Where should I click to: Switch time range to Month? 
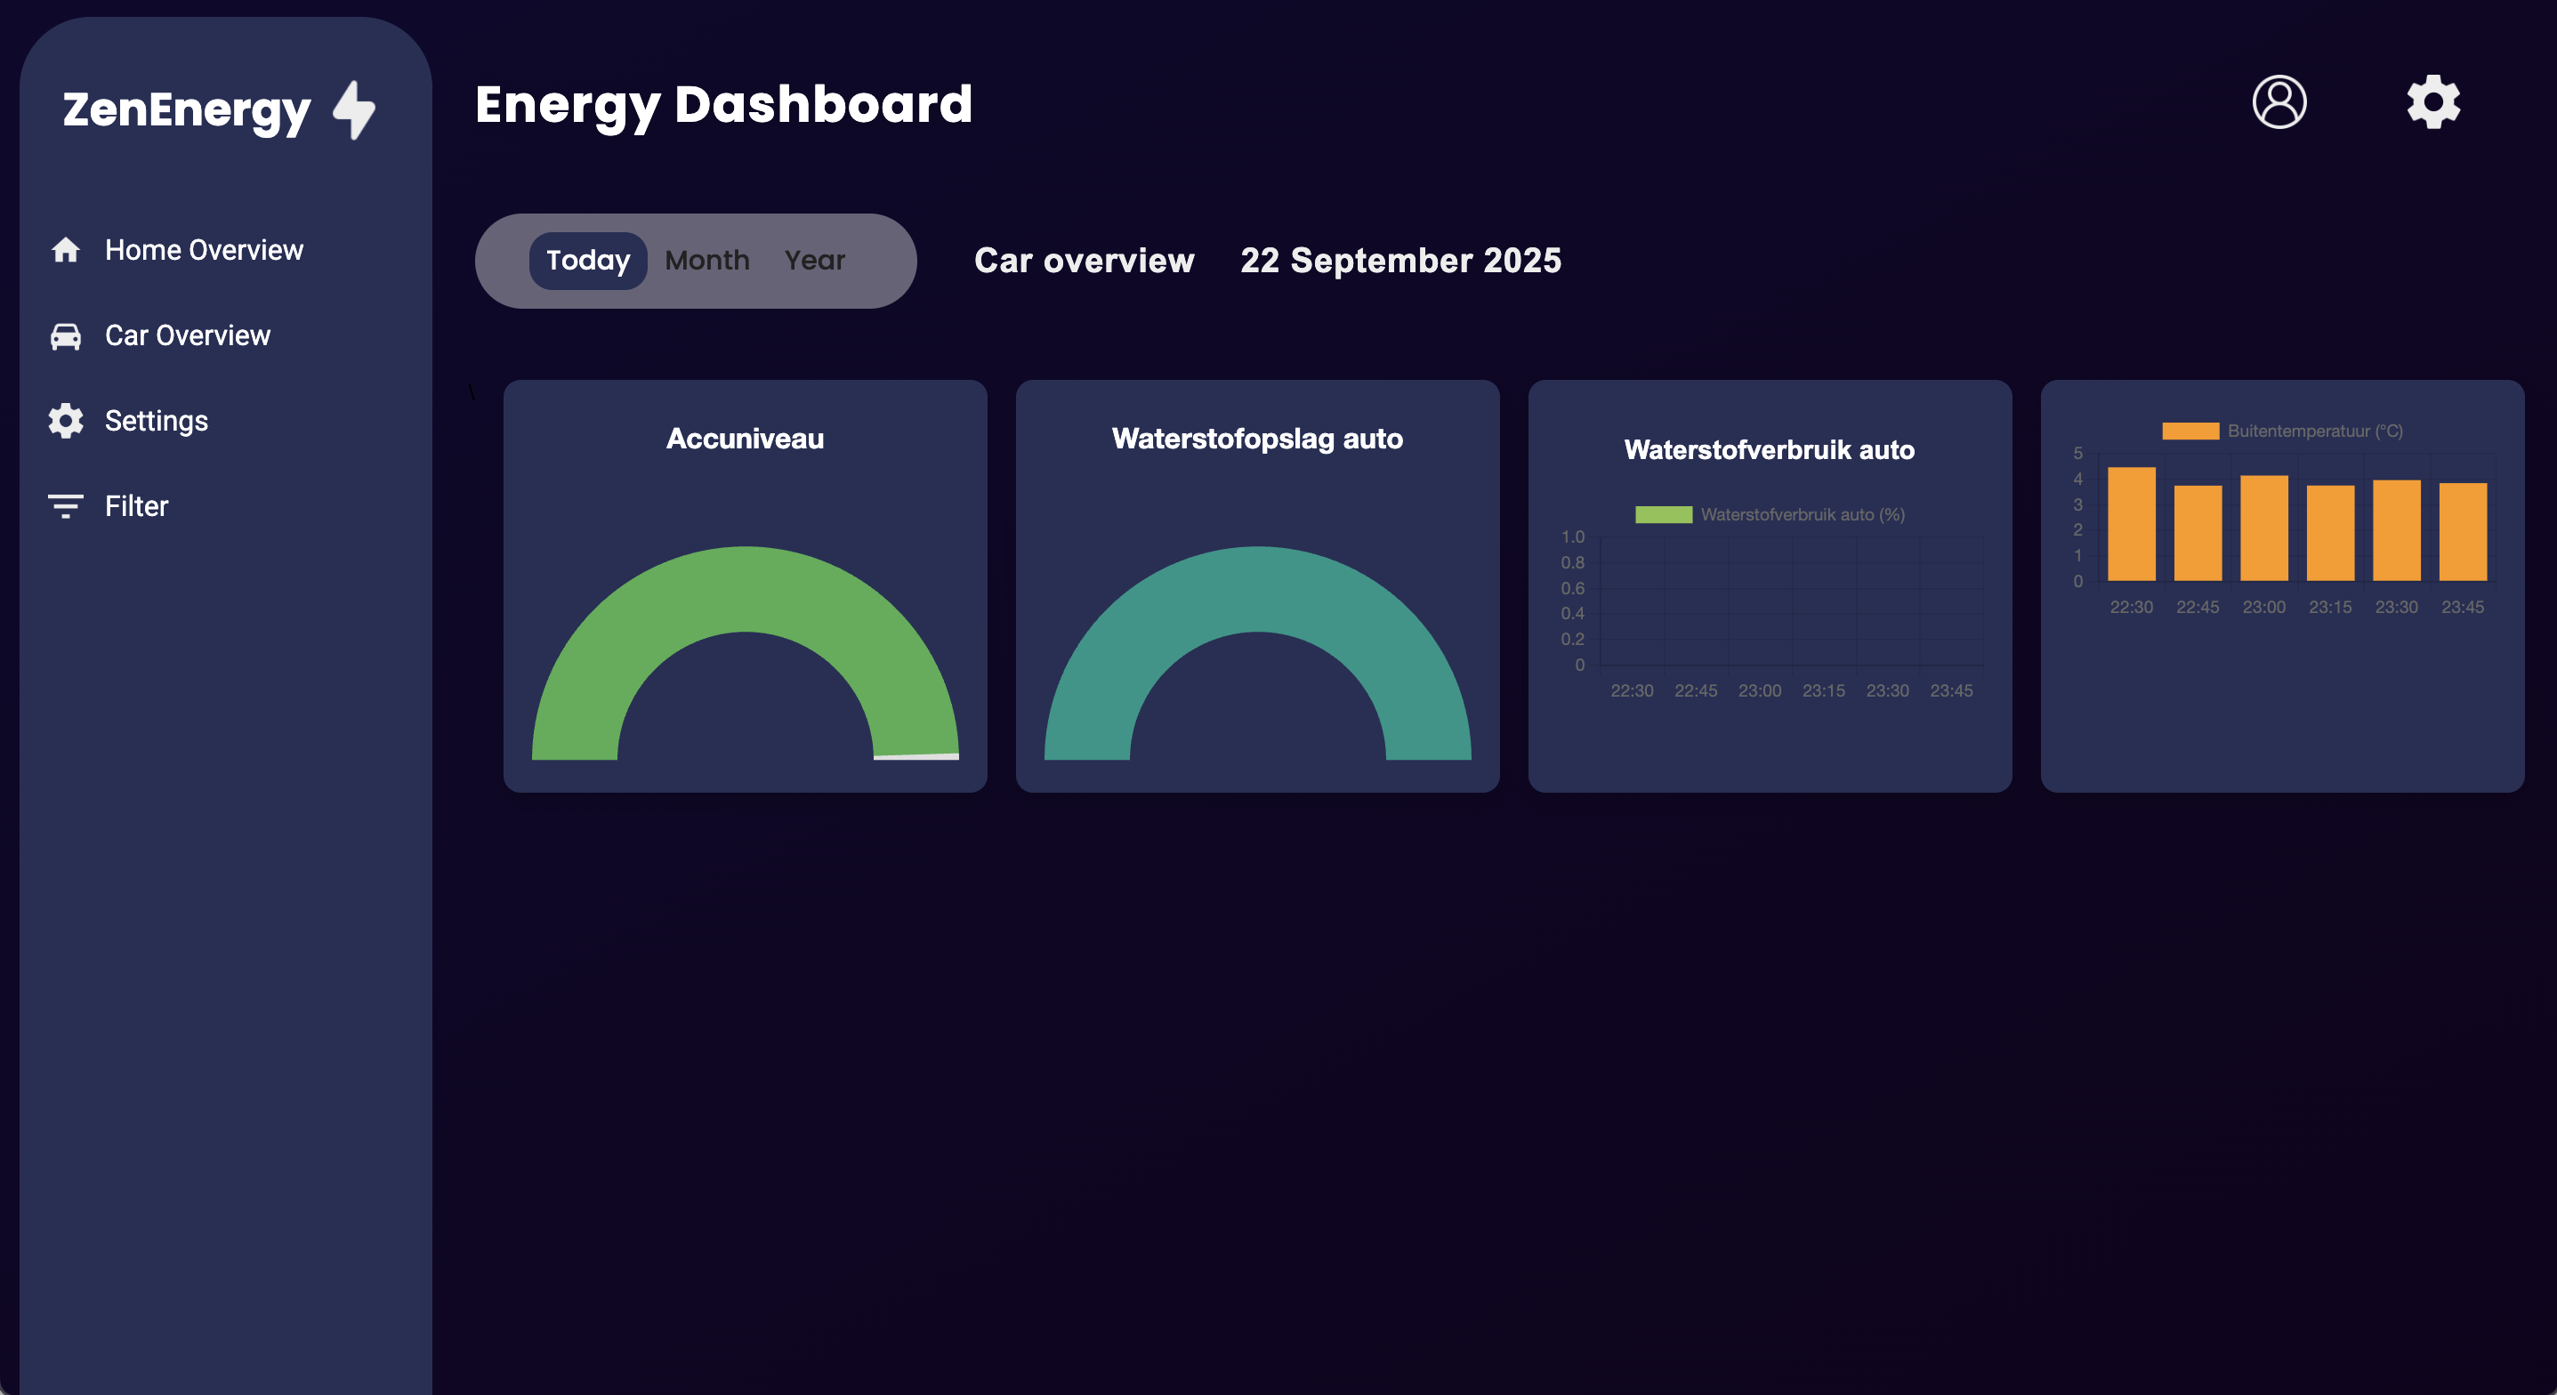coord(706,260)
